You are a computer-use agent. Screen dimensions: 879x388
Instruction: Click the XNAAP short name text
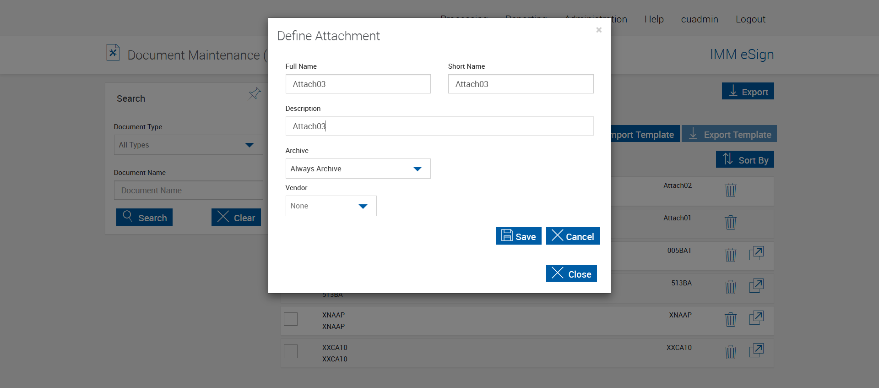680,315
